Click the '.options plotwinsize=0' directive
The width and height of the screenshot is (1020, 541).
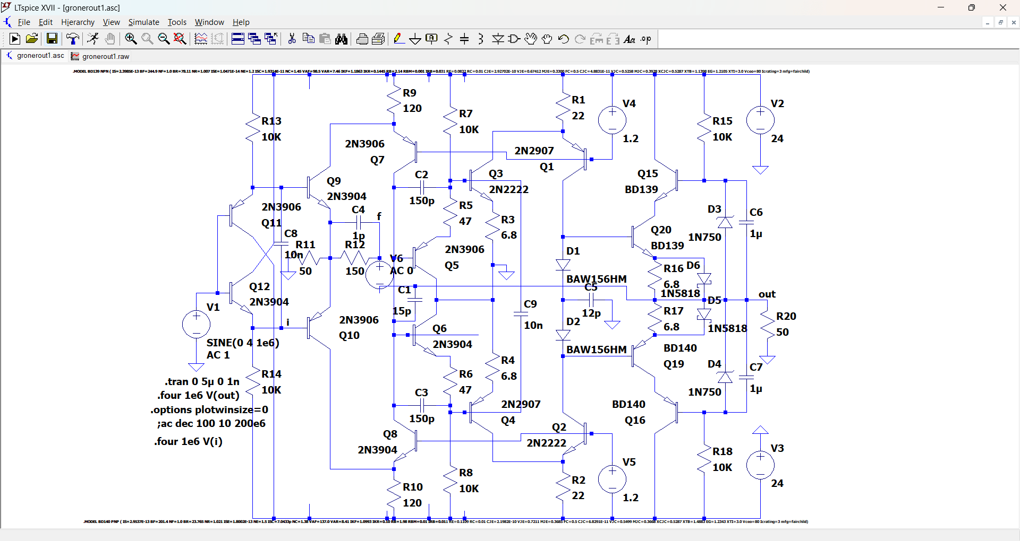click(x=209, y=409)
